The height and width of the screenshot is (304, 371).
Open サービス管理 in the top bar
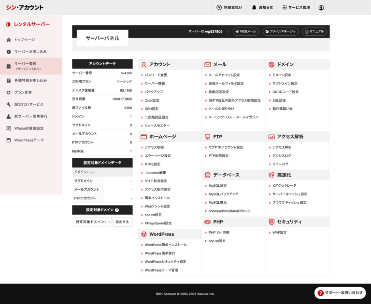click(x=296, y=8)
